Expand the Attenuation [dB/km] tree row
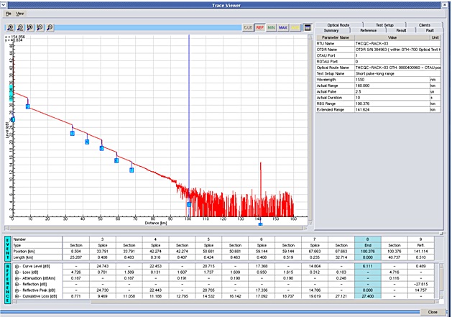The width and height of the screenshot is (452, 317). (x=17, y=278)
